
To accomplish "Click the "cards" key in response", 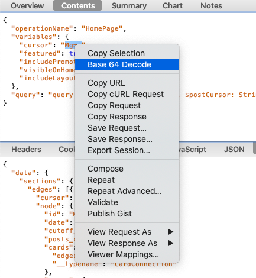I will [x=59, y=247].
